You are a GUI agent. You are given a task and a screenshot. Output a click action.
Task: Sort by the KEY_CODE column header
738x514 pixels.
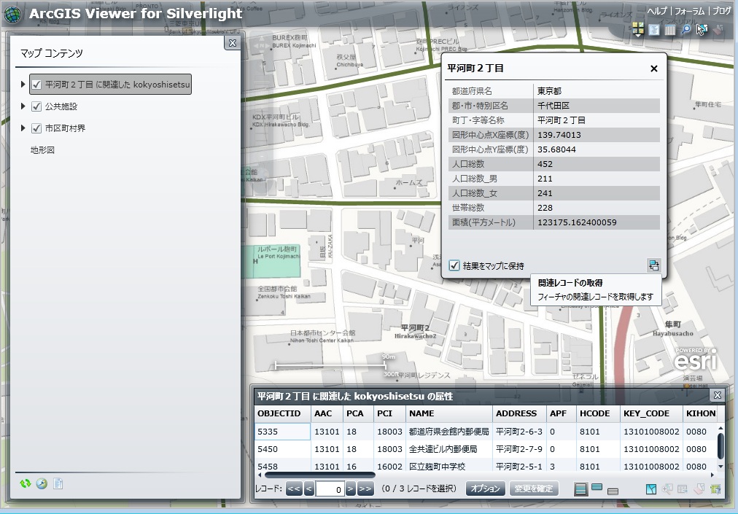point(651,413)
